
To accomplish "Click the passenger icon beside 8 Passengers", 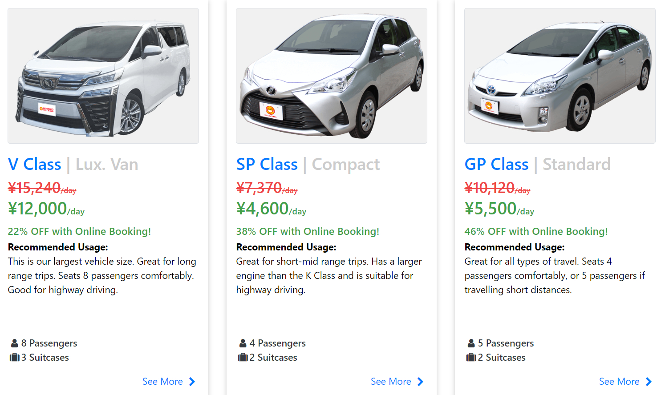I will click(15, 343).
